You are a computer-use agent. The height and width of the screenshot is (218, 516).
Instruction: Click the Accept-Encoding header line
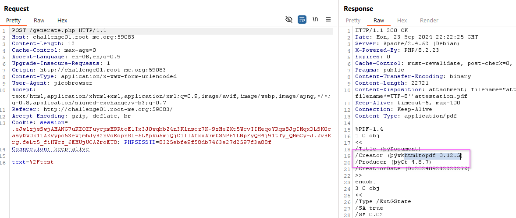71,115
